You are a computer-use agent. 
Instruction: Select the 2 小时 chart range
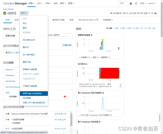tap(122, 28)
